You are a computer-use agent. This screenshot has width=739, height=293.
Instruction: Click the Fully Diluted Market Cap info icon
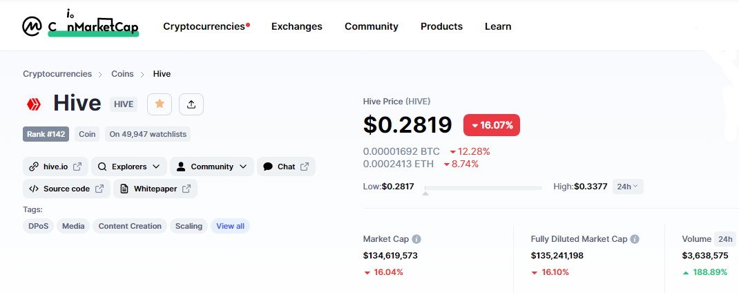pos(635,239)
